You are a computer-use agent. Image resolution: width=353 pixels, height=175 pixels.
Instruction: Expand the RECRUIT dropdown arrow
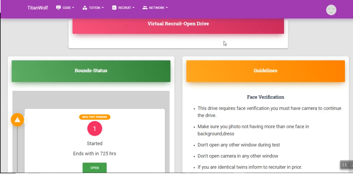tap(133, 8)
